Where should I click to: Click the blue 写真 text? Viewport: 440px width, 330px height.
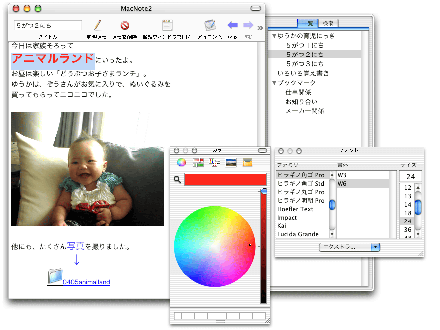(x=76, y=246)
